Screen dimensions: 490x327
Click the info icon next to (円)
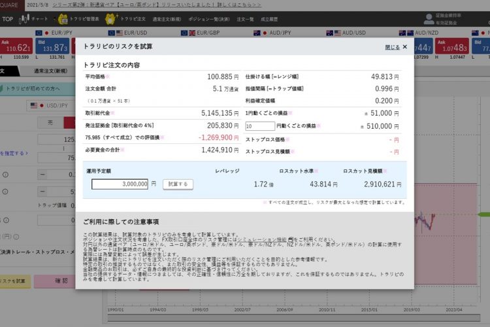coord(16,237)
